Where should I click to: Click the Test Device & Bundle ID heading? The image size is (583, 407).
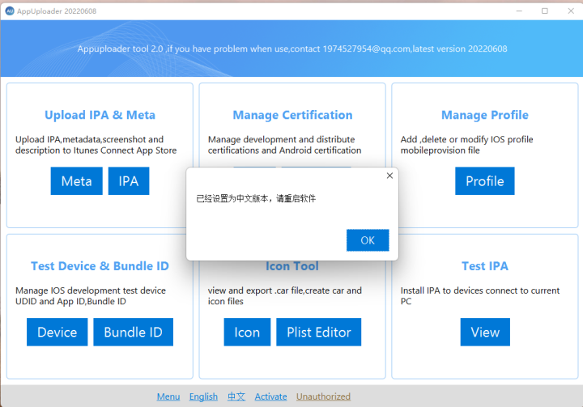tap(100, 266)
